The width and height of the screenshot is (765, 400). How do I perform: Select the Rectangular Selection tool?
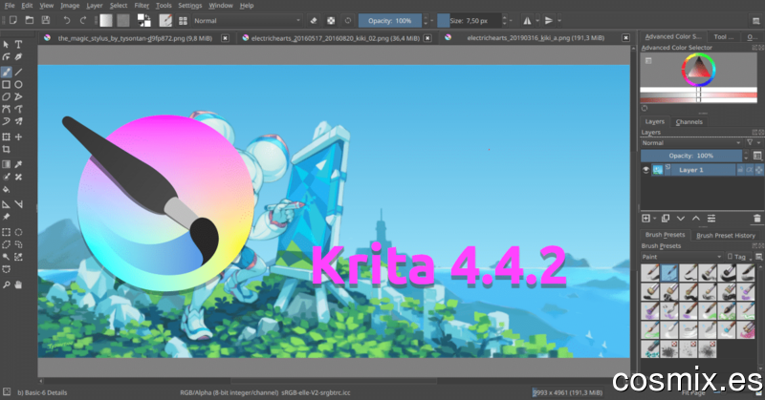coord(6,232)
